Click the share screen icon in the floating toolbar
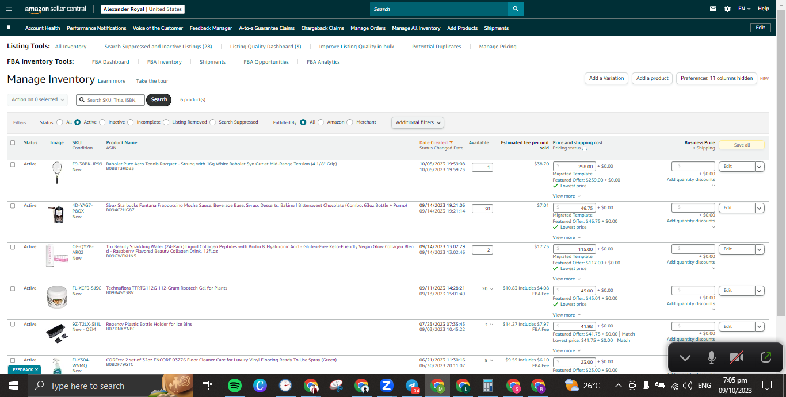The image size is (786, 397). 765,357
